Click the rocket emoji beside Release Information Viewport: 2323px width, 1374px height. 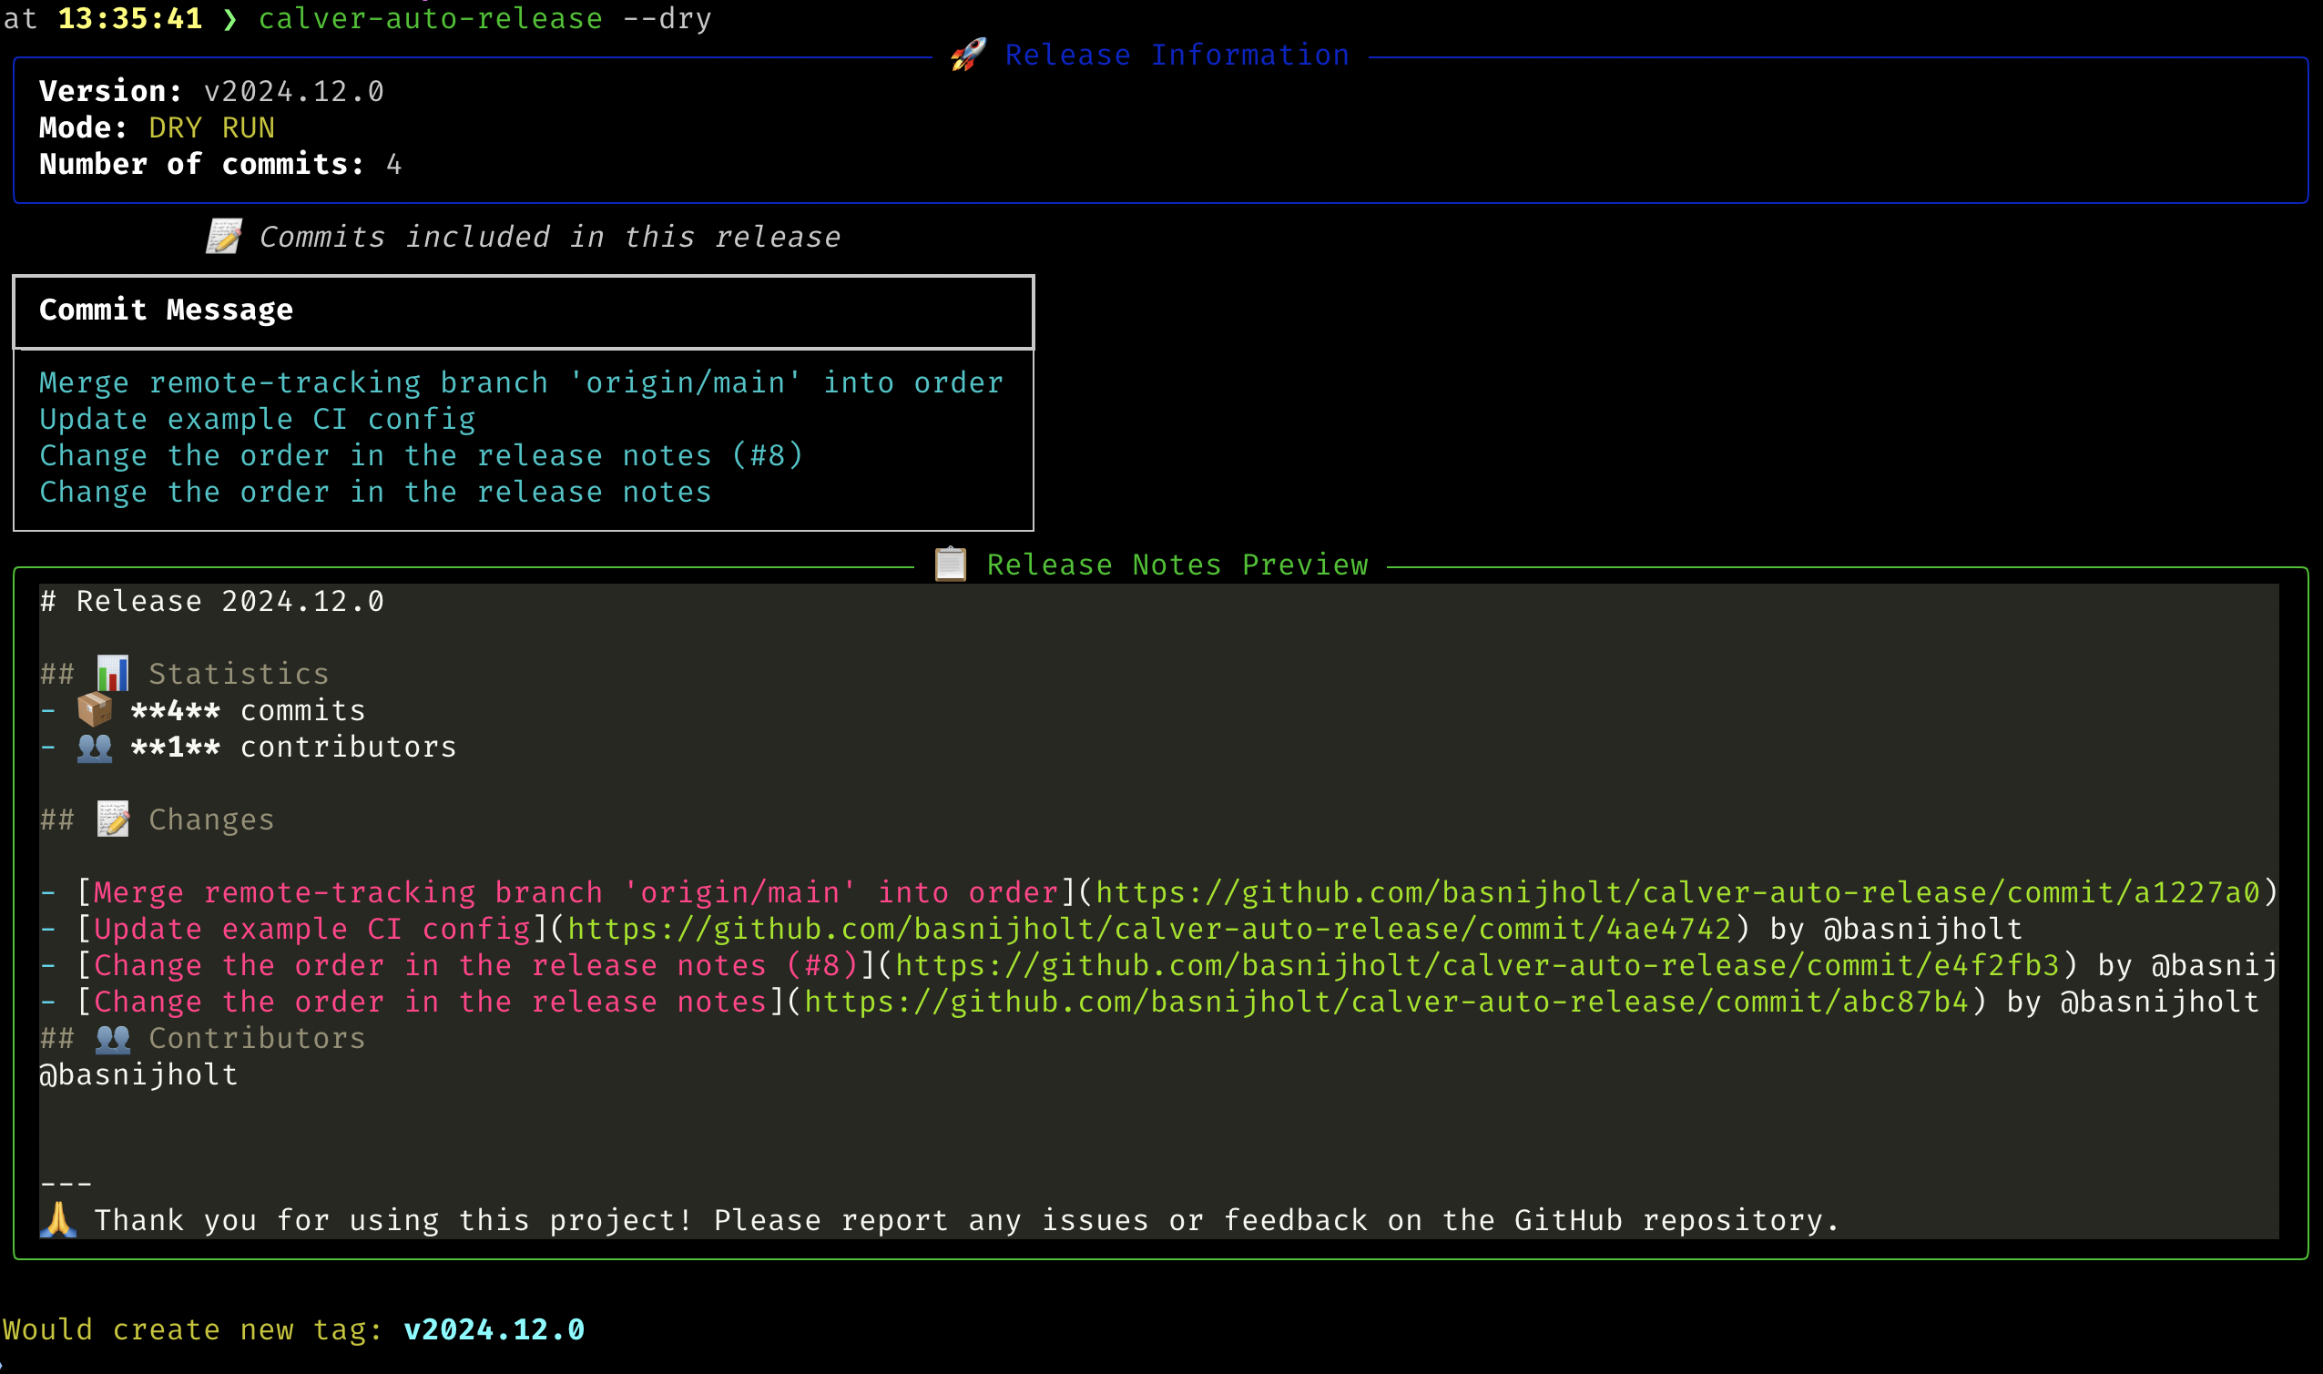click(967, 55)
